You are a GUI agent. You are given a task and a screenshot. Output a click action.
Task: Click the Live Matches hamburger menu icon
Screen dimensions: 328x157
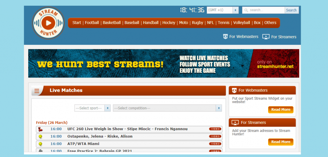click(x=37, y=91)
